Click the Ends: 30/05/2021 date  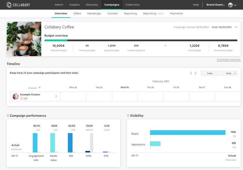[x=222, y=27]
